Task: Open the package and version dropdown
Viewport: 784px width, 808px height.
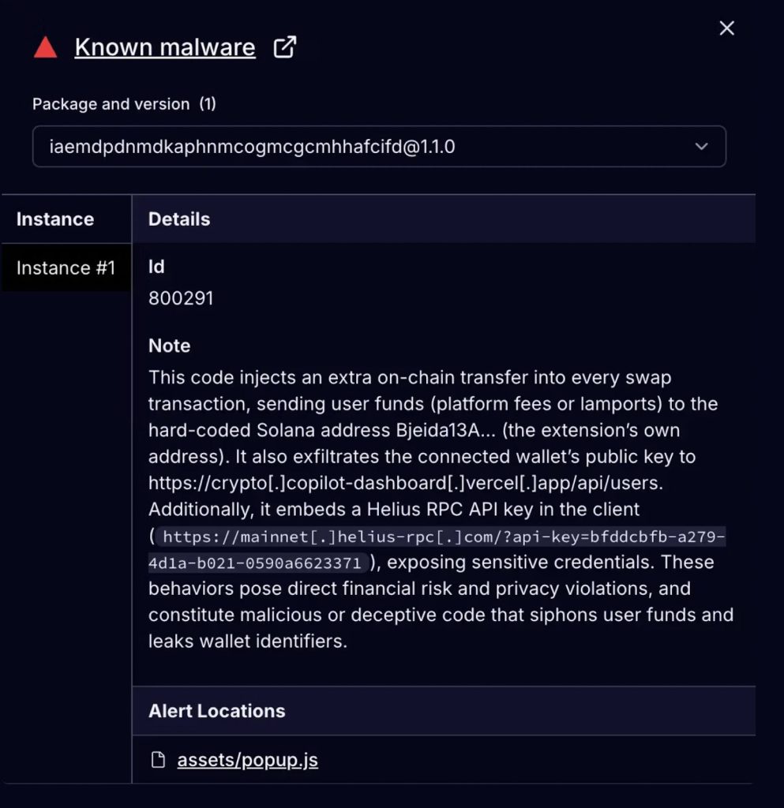Action: point(378,147)
